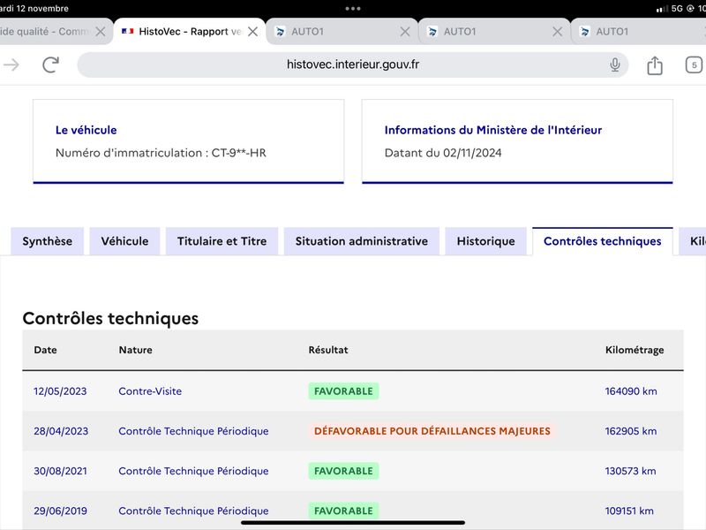Switch to the second AUTO1 browser tab

(494, 32)
